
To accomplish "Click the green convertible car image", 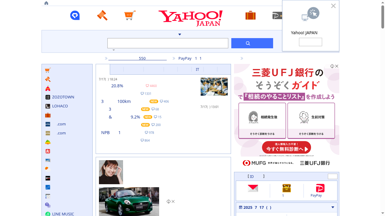I will click(x=129, y=201).
